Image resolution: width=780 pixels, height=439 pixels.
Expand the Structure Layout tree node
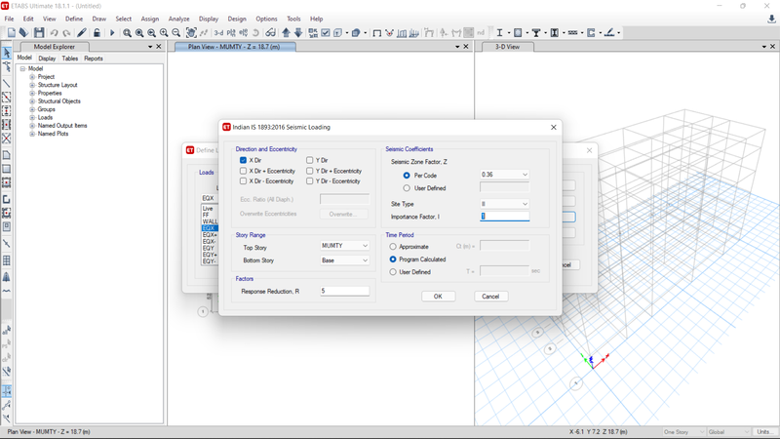(32, 85)
